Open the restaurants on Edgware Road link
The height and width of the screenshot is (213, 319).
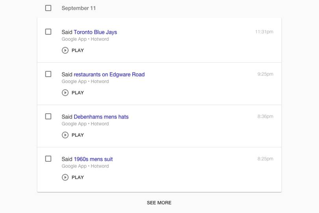tap(109, 74)
